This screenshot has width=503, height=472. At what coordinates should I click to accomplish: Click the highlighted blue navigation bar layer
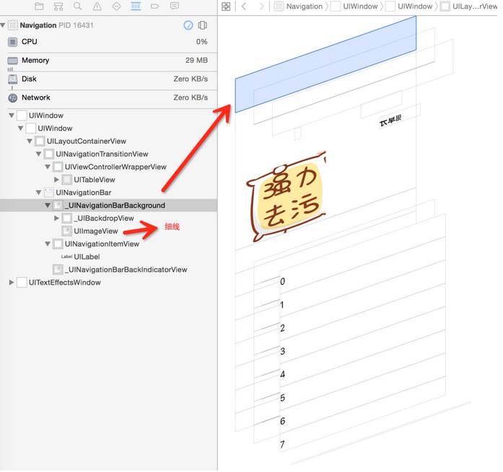[325, 64]
